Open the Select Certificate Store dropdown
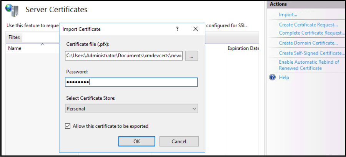Screen dimensions: 346x157 (x=131, y=109)
